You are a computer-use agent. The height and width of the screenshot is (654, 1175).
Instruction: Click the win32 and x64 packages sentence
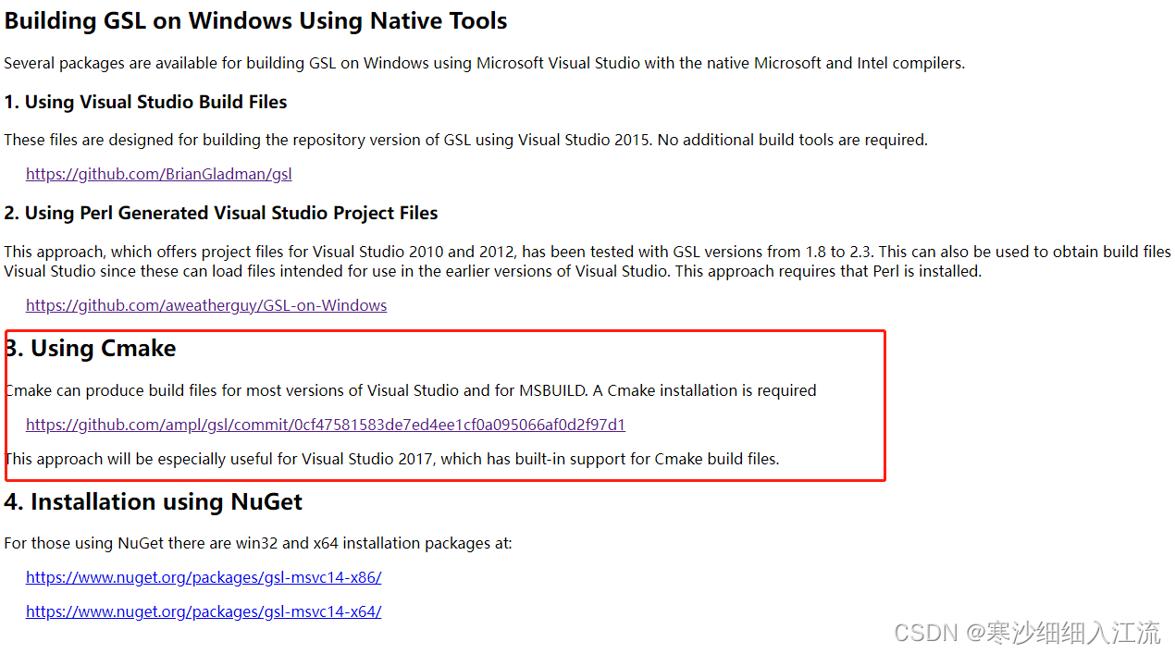[x=258, y=543]
